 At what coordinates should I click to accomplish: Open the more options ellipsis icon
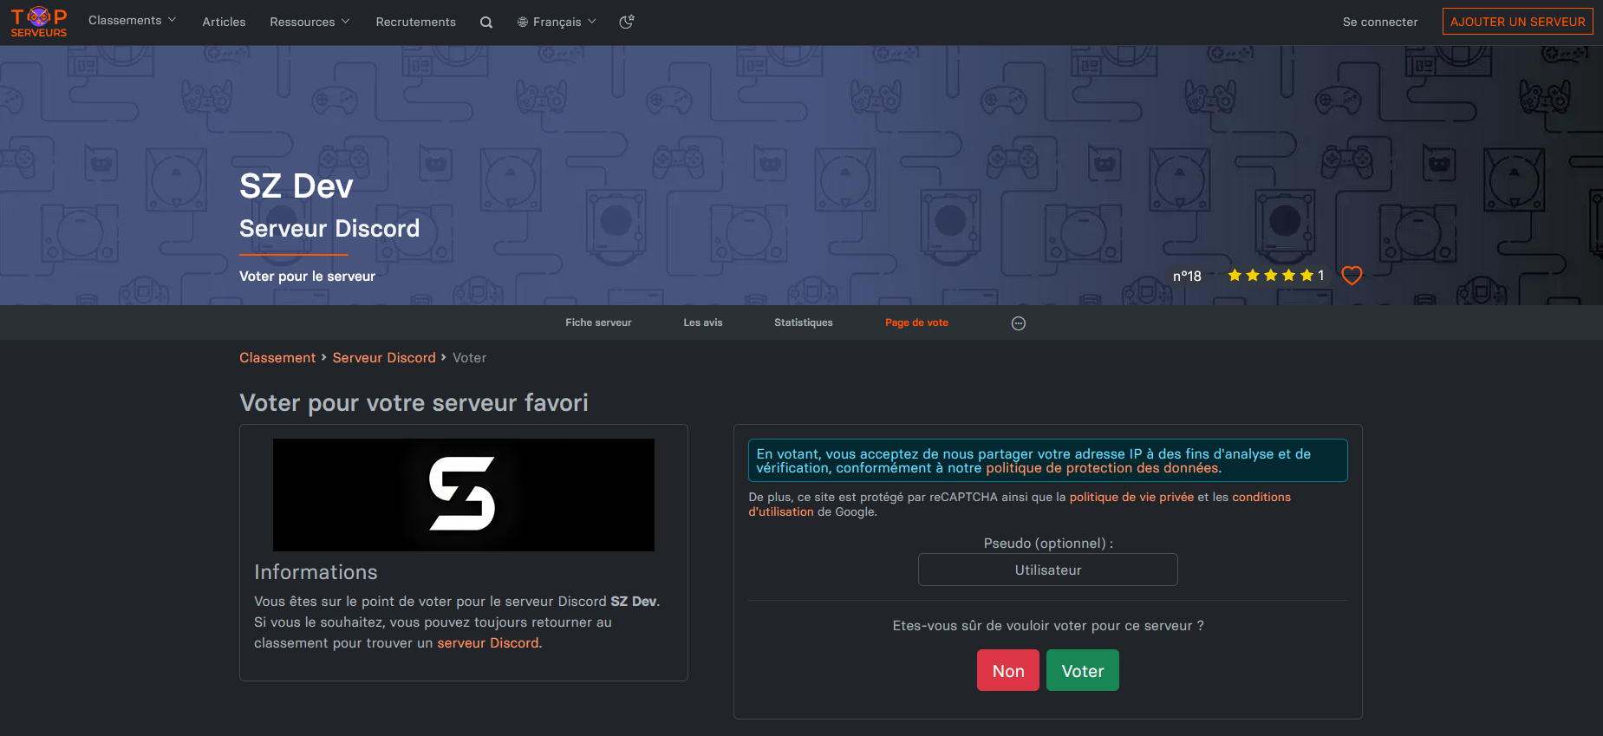pyautogui.click(x=1019, y=323)
